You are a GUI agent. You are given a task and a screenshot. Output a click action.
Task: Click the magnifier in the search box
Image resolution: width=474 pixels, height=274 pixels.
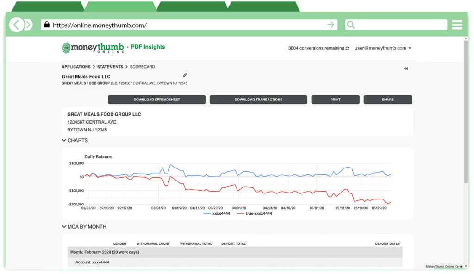(349, 25)
